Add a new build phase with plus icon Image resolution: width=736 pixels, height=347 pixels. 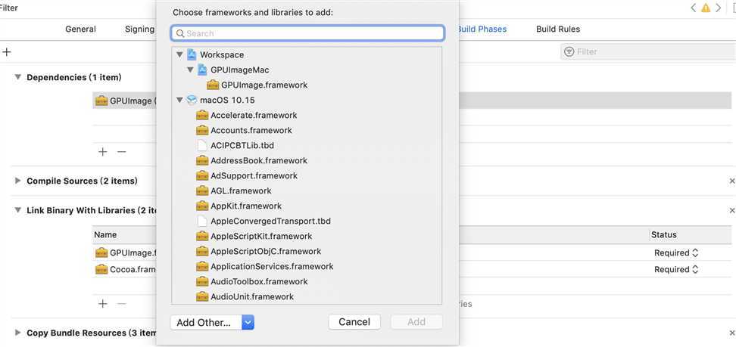pyautogui.click(x=7, y=51)
